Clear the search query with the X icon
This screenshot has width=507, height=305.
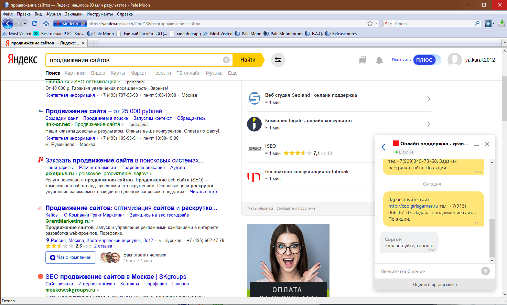click(226, 60)
